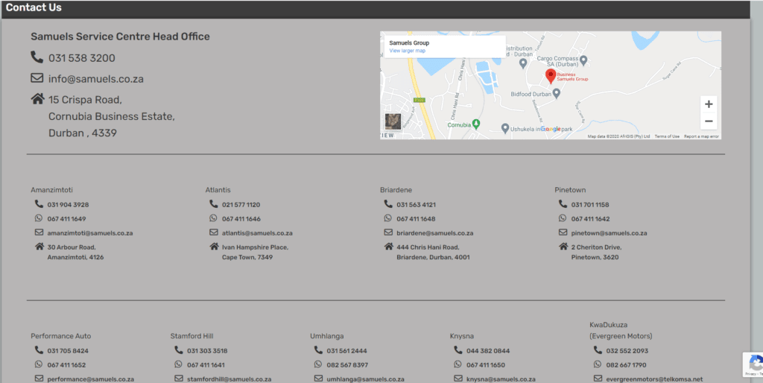Email evergreenmotors@telkomsa.net

[x=654, y=379]
